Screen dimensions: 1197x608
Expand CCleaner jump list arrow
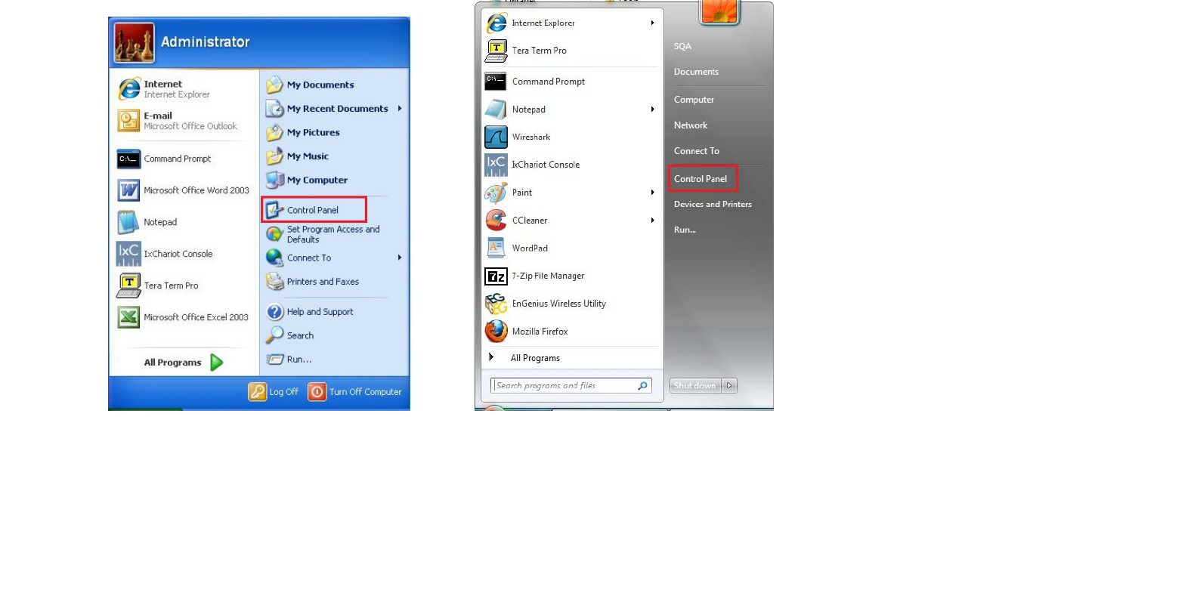[x=652, y=221]
